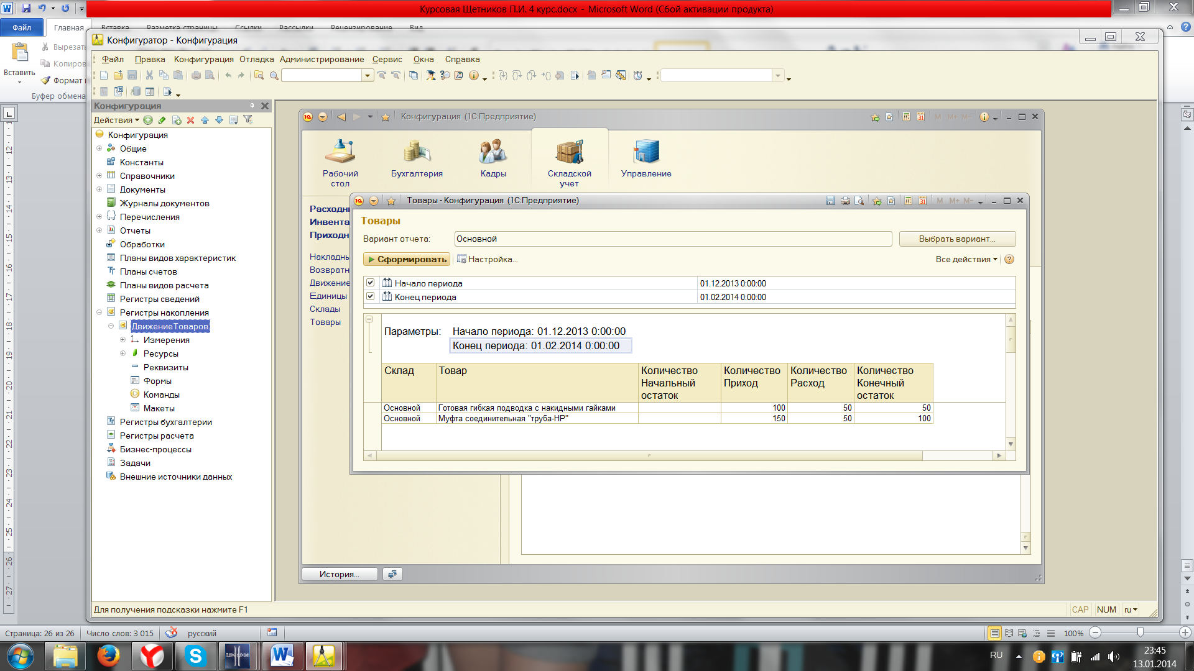Expand the Справочники tree node
Image resolution: width=1194 pixels, height=671 pixels.
(x=99, y=176)
